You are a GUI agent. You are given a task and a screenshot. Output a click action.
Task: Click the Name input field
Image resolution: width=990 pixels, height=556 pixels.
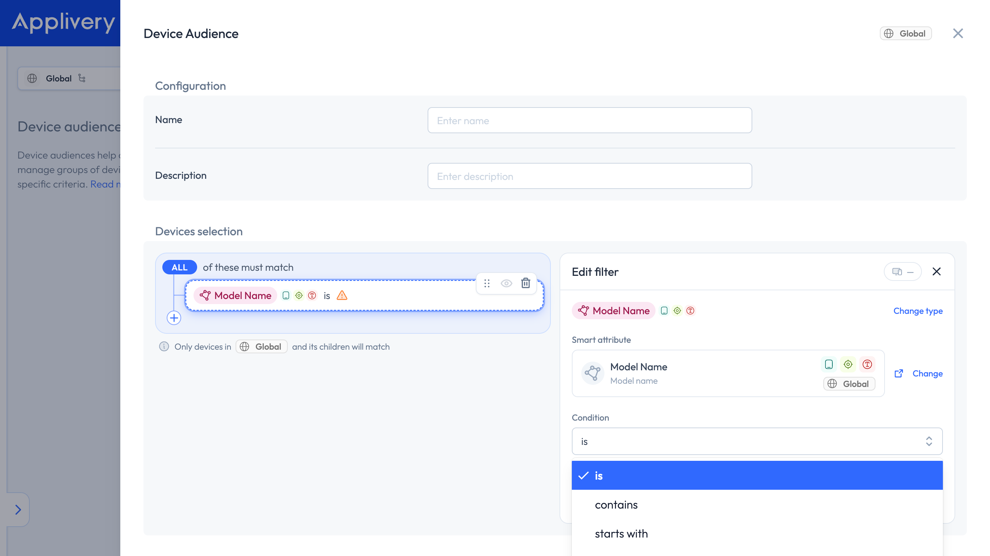point(590,120)
